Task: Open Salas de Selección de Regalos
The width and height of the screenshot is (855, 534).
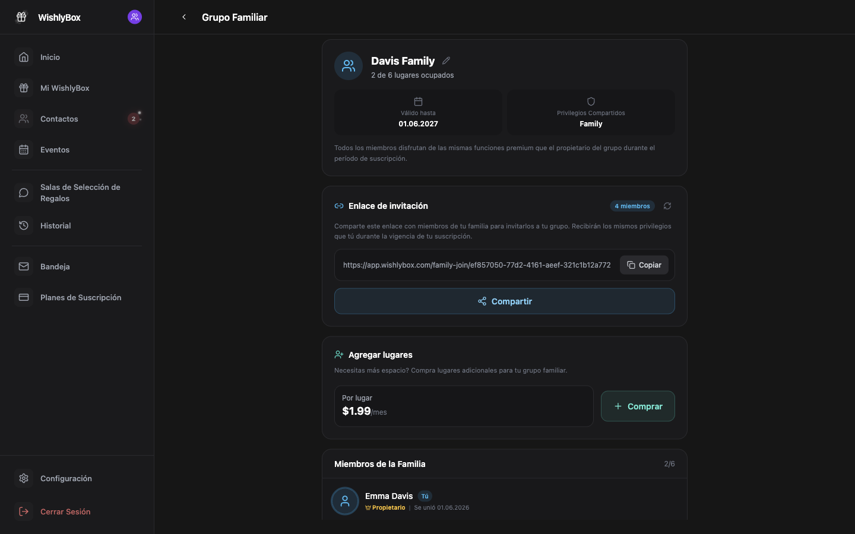Action: (77, 193)
